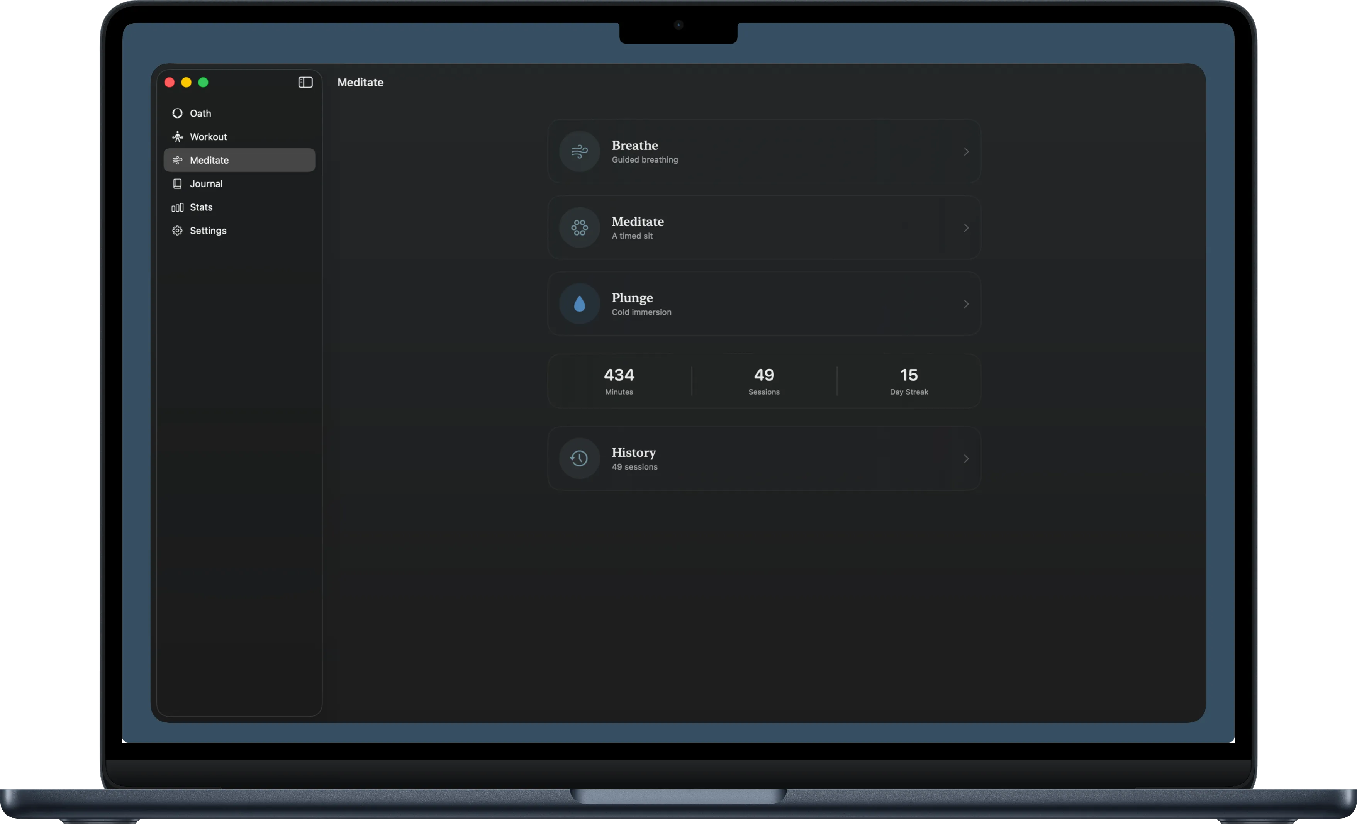This screenshot has height=824, width=1357.
Task: Click the 15 Day Streak statistic
Action: pos(909,381)
